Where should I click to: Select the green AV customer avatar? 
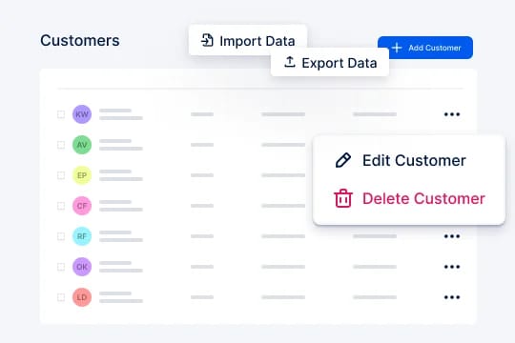[82, 145]
